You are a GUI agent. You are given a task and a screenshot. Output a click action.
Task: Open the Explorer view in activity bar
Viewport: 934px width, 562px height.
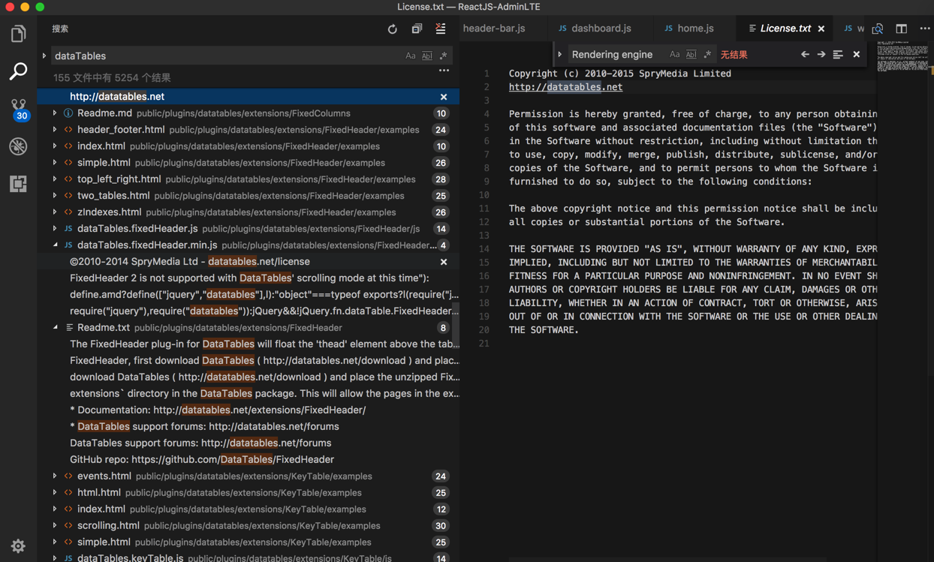coord(18,34)
